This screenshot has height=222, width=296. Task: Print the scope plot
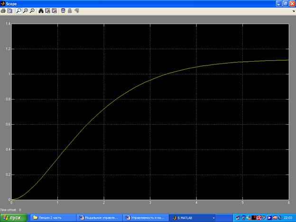click(x=3, y=11)
